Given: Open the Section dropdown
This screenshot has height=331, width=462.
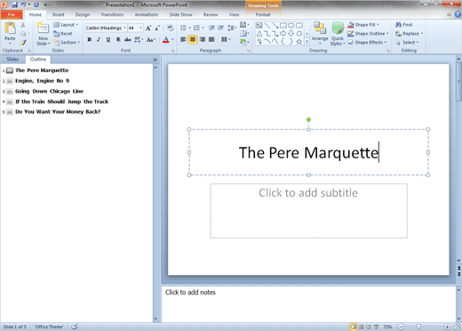Looking at the screenshot, I should tap(67, 43).
